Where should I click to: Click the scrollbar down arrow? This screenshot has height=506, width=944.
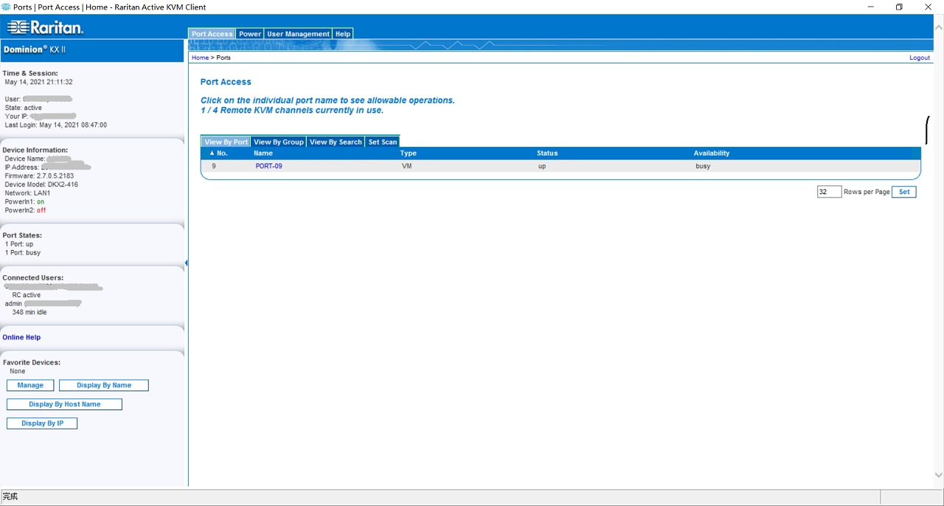pyautogui.click(x=938, y=476)
